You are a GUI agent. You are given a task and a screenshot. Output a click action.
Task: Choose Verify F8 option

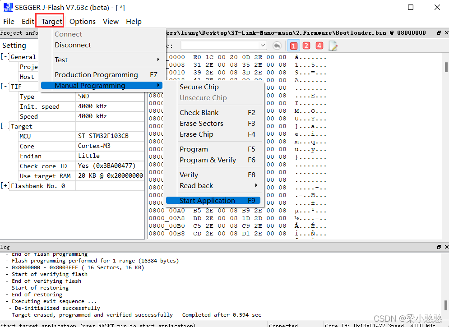213,175
